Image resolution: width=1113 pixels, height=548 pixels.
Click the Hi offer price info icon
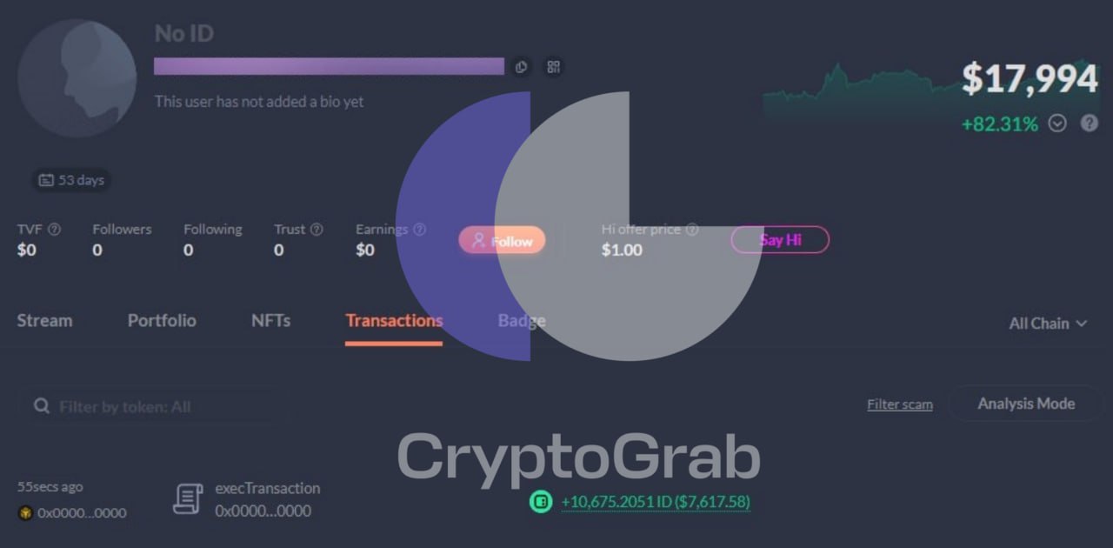692,230
